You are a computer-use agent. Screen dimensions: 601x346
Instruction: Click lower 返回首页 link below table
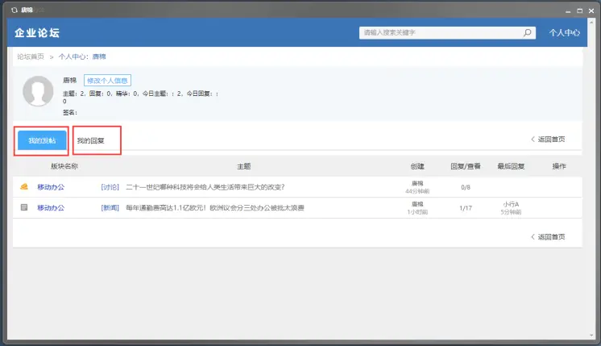tap(548, 237)
